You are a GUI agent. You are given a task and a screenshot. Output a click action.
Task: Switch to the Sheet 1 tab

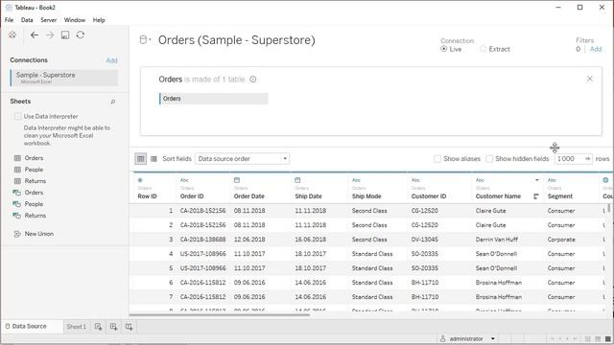77,327
